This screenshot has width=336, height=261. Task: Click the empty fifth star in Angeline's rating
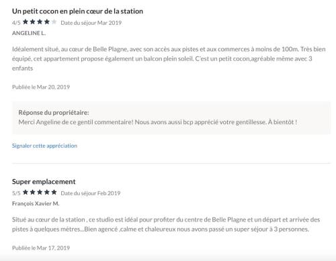pos(54,22)
